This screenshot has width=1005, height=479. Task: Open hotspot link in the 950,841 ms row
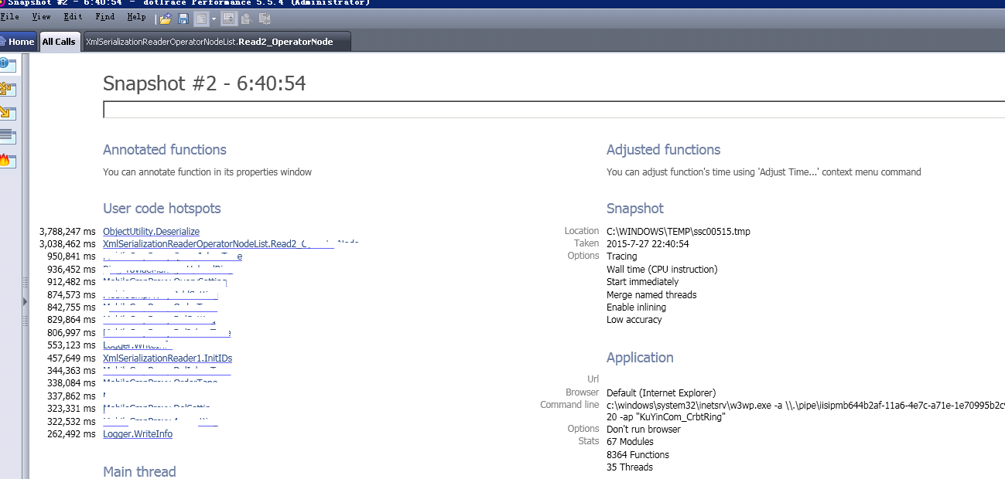[173, 256]
